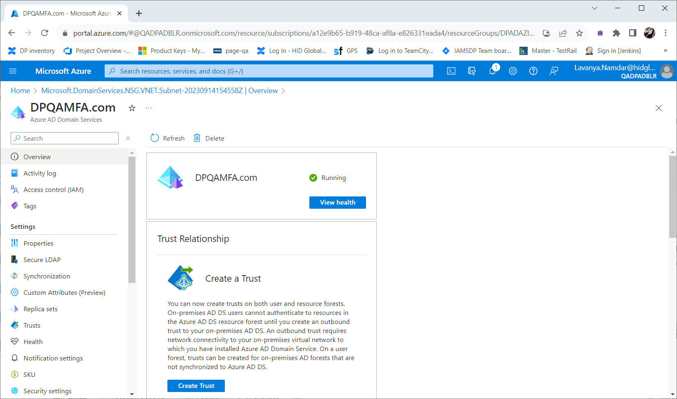Open Azure portal settings gear
This screenshot has width=677, height=399.
point(512,71)
